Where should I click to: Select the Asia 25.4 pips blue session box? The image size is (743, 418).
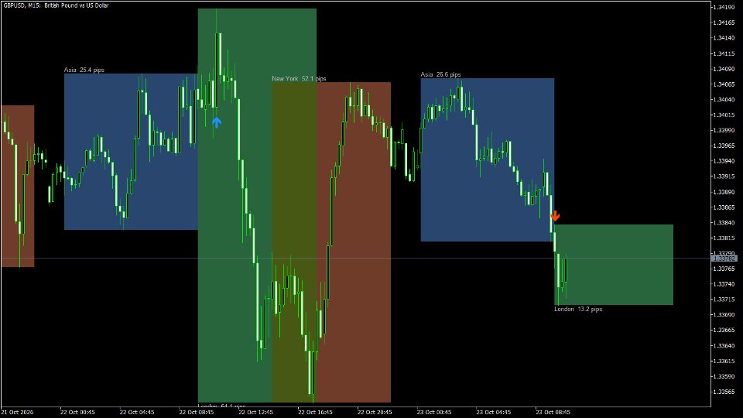[131, 152]
